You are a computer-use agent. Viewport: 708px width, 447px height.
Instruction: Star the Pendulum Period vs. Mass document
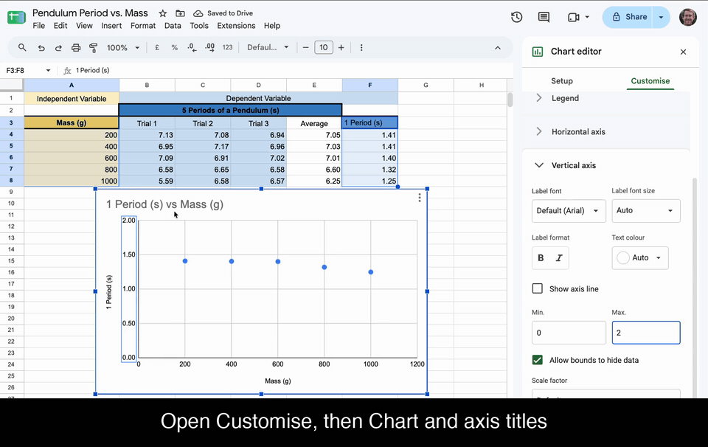[162, 13]
